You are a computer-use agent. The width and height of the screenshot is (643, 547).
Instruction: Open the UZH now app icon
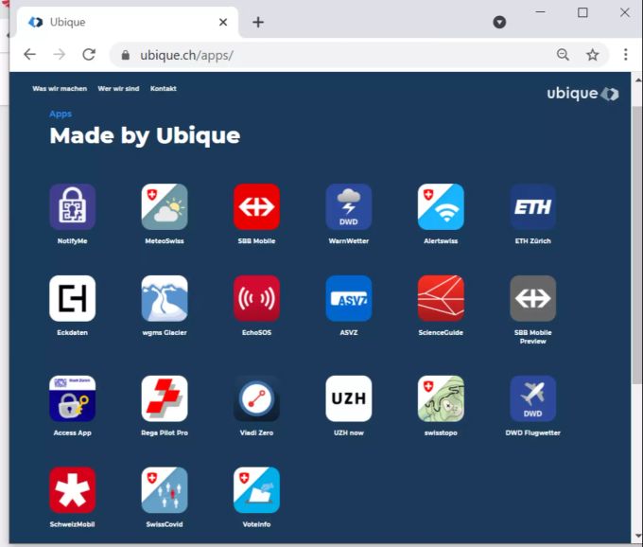point(349,398)
